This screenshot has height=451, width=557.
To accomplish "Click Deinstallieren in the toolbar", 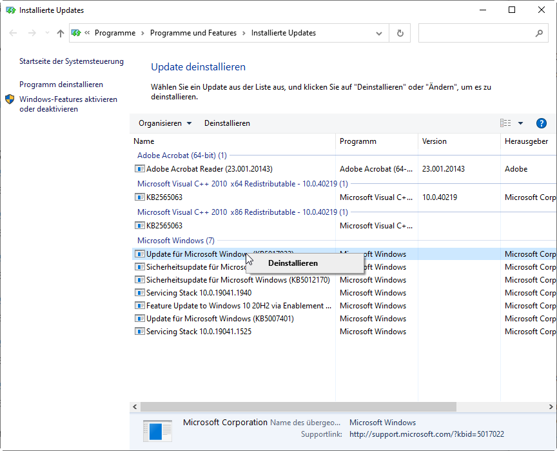I will pos(227,123).
